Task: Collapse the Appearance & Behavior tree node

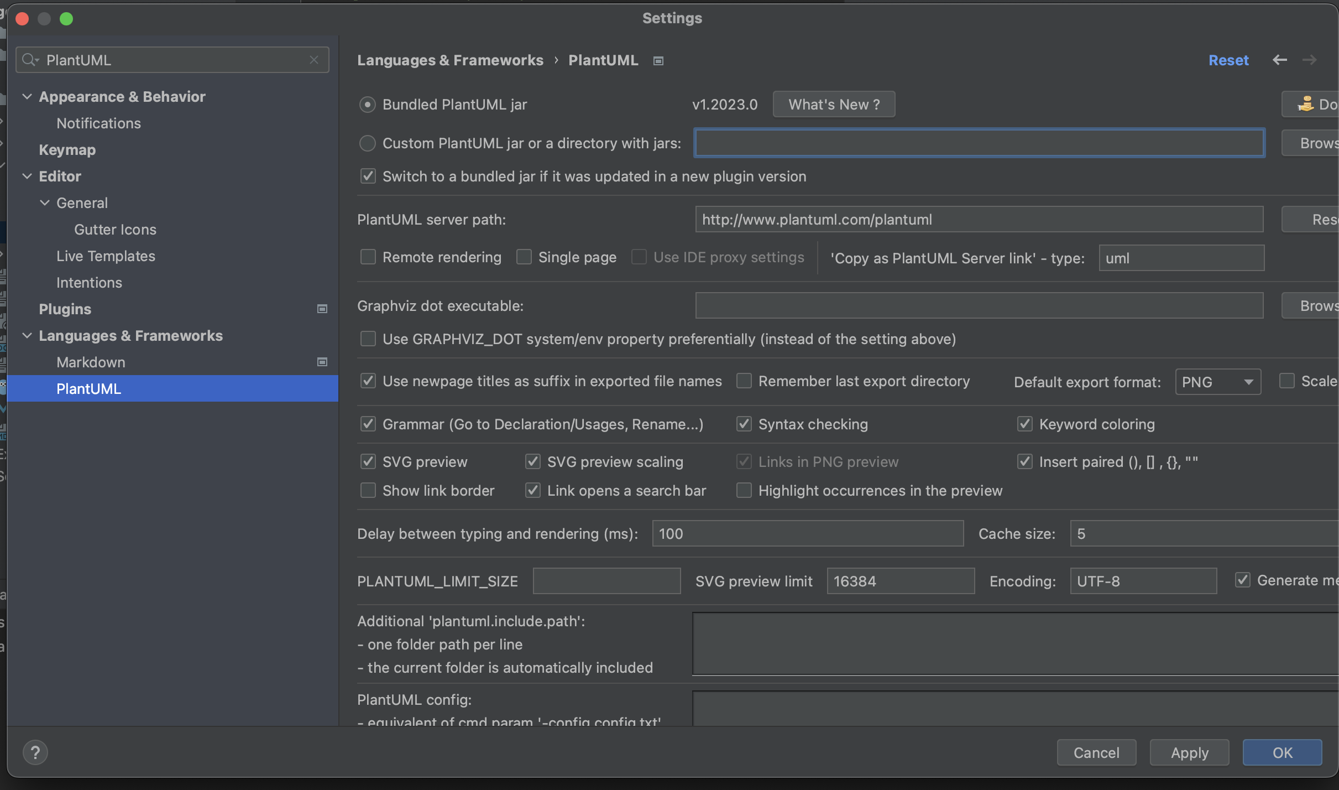Action: click(27, 96)
